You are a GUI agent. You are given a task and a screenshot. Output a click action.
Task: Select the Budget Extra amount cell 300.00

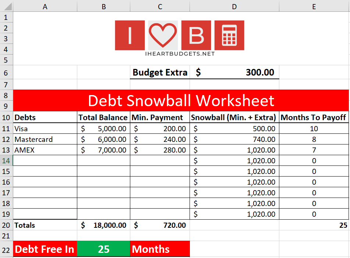(234, 72)
